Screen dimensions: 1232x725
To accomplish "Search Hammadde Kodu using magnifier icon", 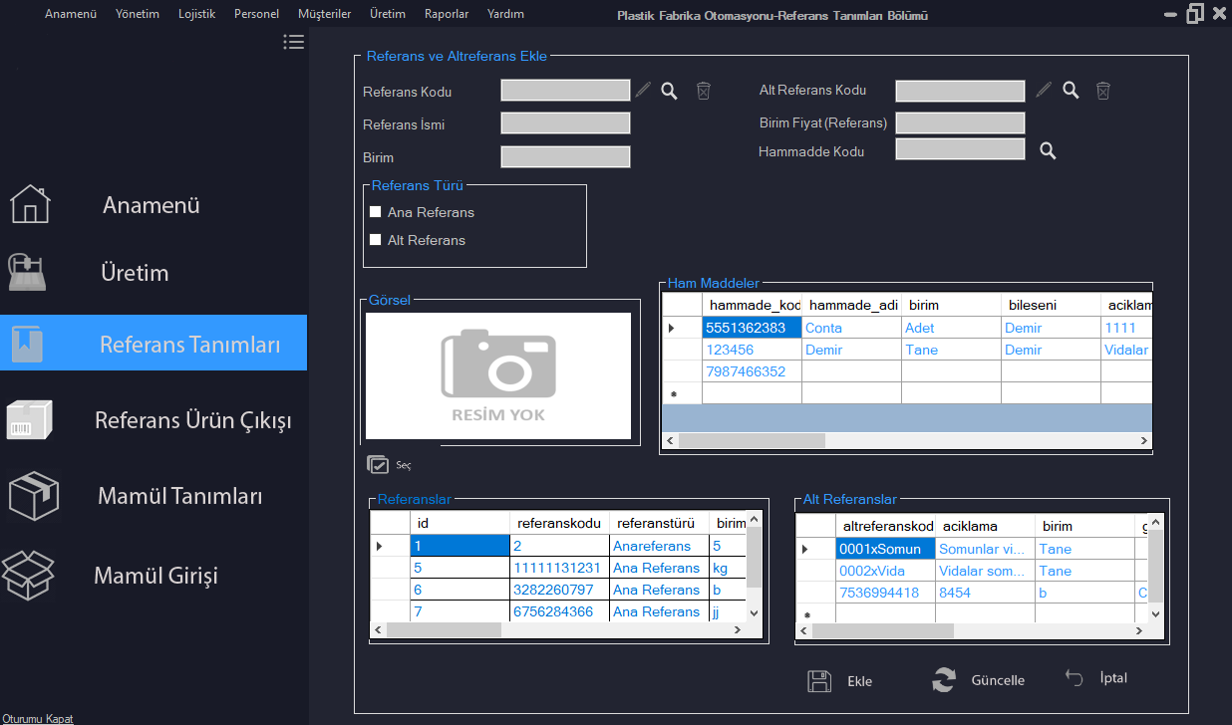I will click(1049, 150).
